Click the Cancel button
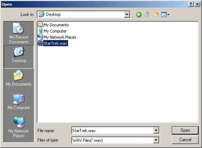202x148 pixels. [185, 140]
